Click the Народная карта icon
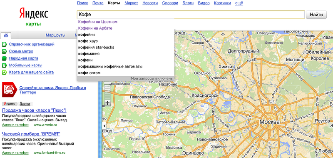This screenshot has width=333, height=158. coord(5,58)
